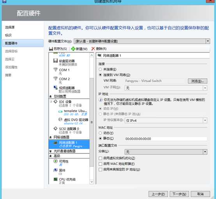Open the 分类 port profile dropdown
The height and width of the screenshot is (199, 216).
click(x=205, y=151)
